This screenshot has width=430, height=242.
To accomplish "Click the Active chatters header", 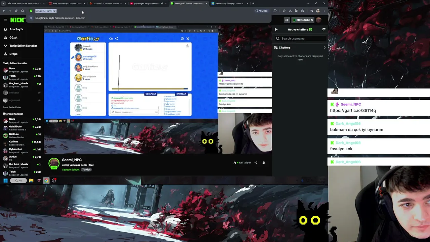I will [x=300, y=29].
